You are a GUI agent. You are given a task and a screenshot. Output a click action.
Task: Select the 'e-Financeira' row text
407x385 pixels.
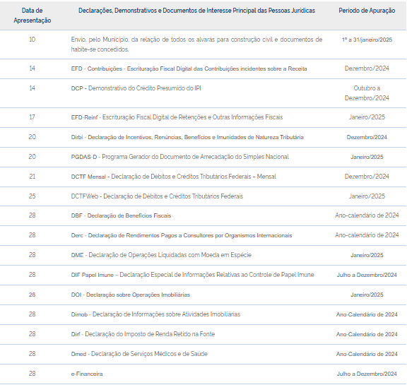[x=87, y=374]
